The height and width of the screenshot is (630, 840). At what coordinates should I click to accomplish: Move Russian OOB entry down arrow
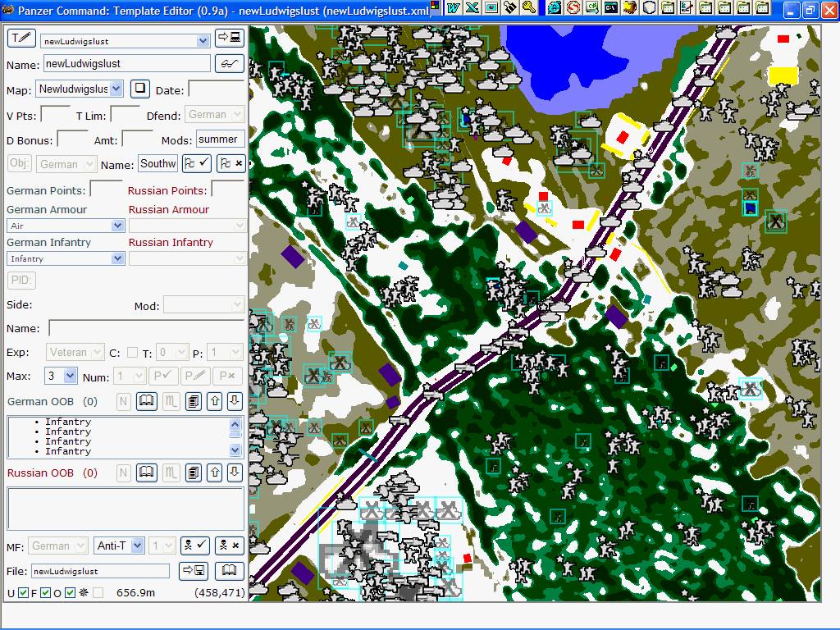[235, 472]
